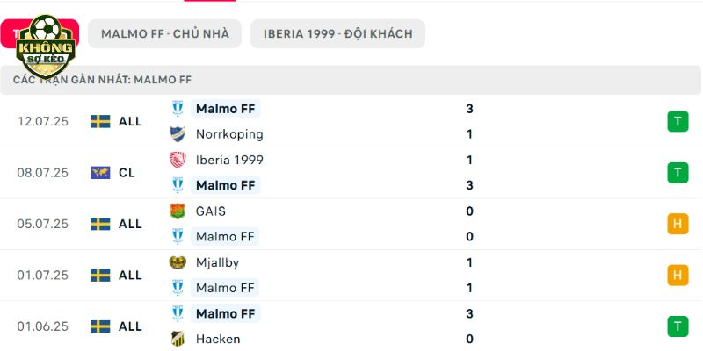The image size is (703, 351).
Task: Click the green T badge for Hacken match
Action: click(x=678, y=326)
